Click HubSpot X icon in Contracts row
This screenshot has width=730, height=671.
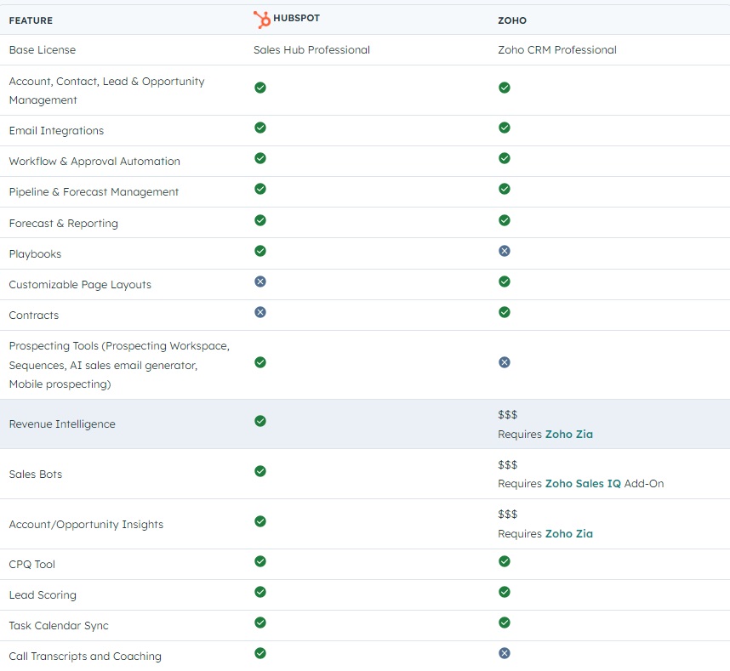click(x=260, y=312)
